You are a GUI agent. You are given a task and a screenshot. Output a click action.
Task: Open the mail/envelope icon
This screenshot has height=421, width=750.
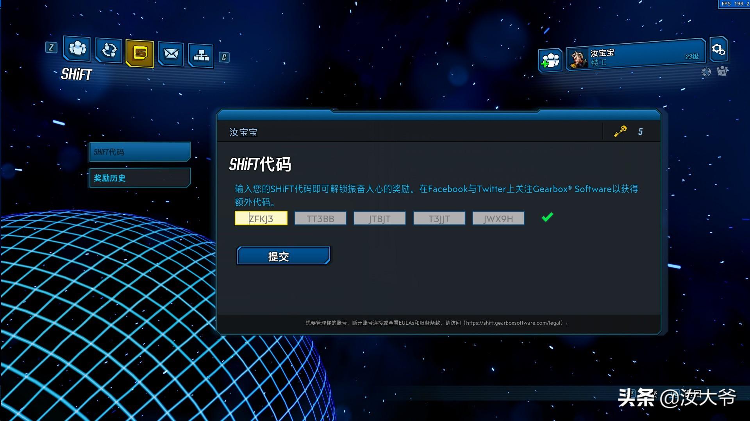170,53
